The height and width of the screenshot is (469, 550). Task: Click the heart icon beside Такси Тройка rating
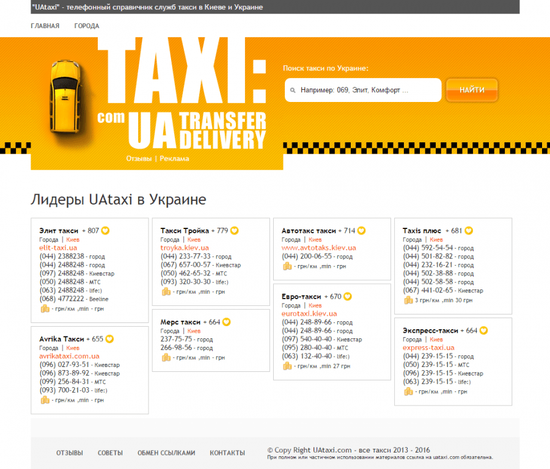pyautogui.click(x=235, y=231)
